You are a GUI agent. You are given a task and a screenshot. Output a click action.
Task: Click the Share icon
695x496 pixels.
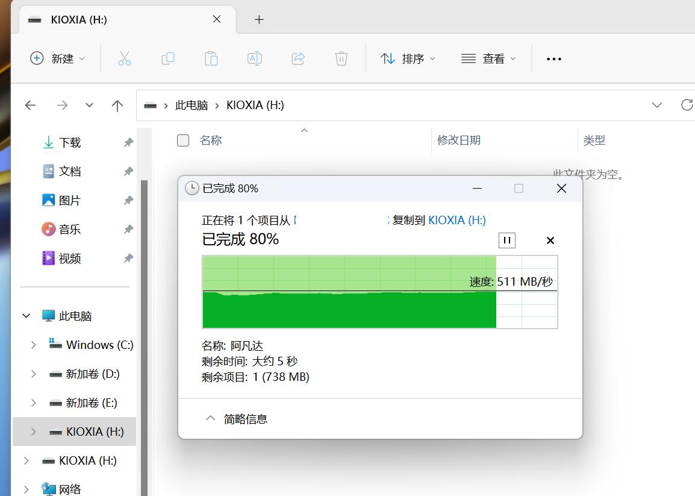(298, 58)
